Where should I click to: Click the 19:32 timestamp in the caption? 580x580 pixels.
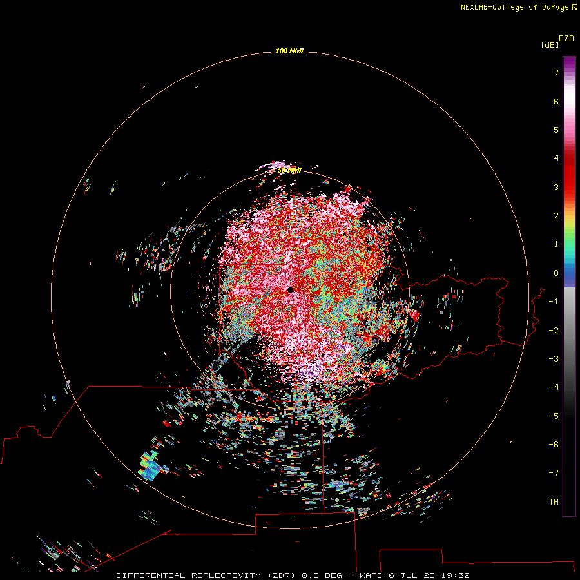point(457,575)
